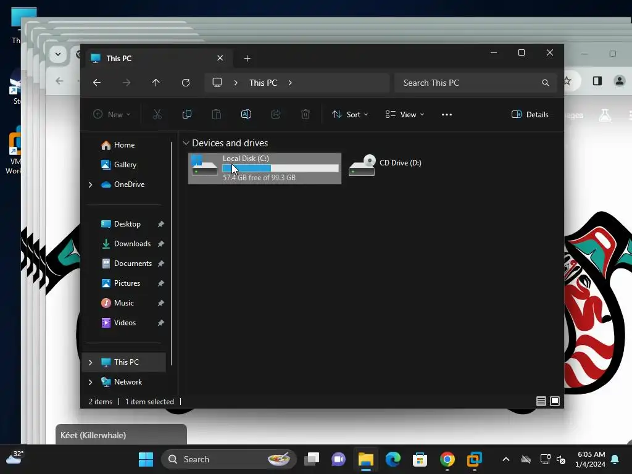Open the pinned Music folder
632x474 pixels.
(123, 303)
